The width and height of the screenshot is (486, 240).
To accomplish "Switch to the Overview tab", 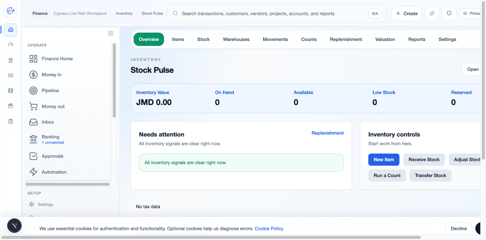I will point(149,39).
